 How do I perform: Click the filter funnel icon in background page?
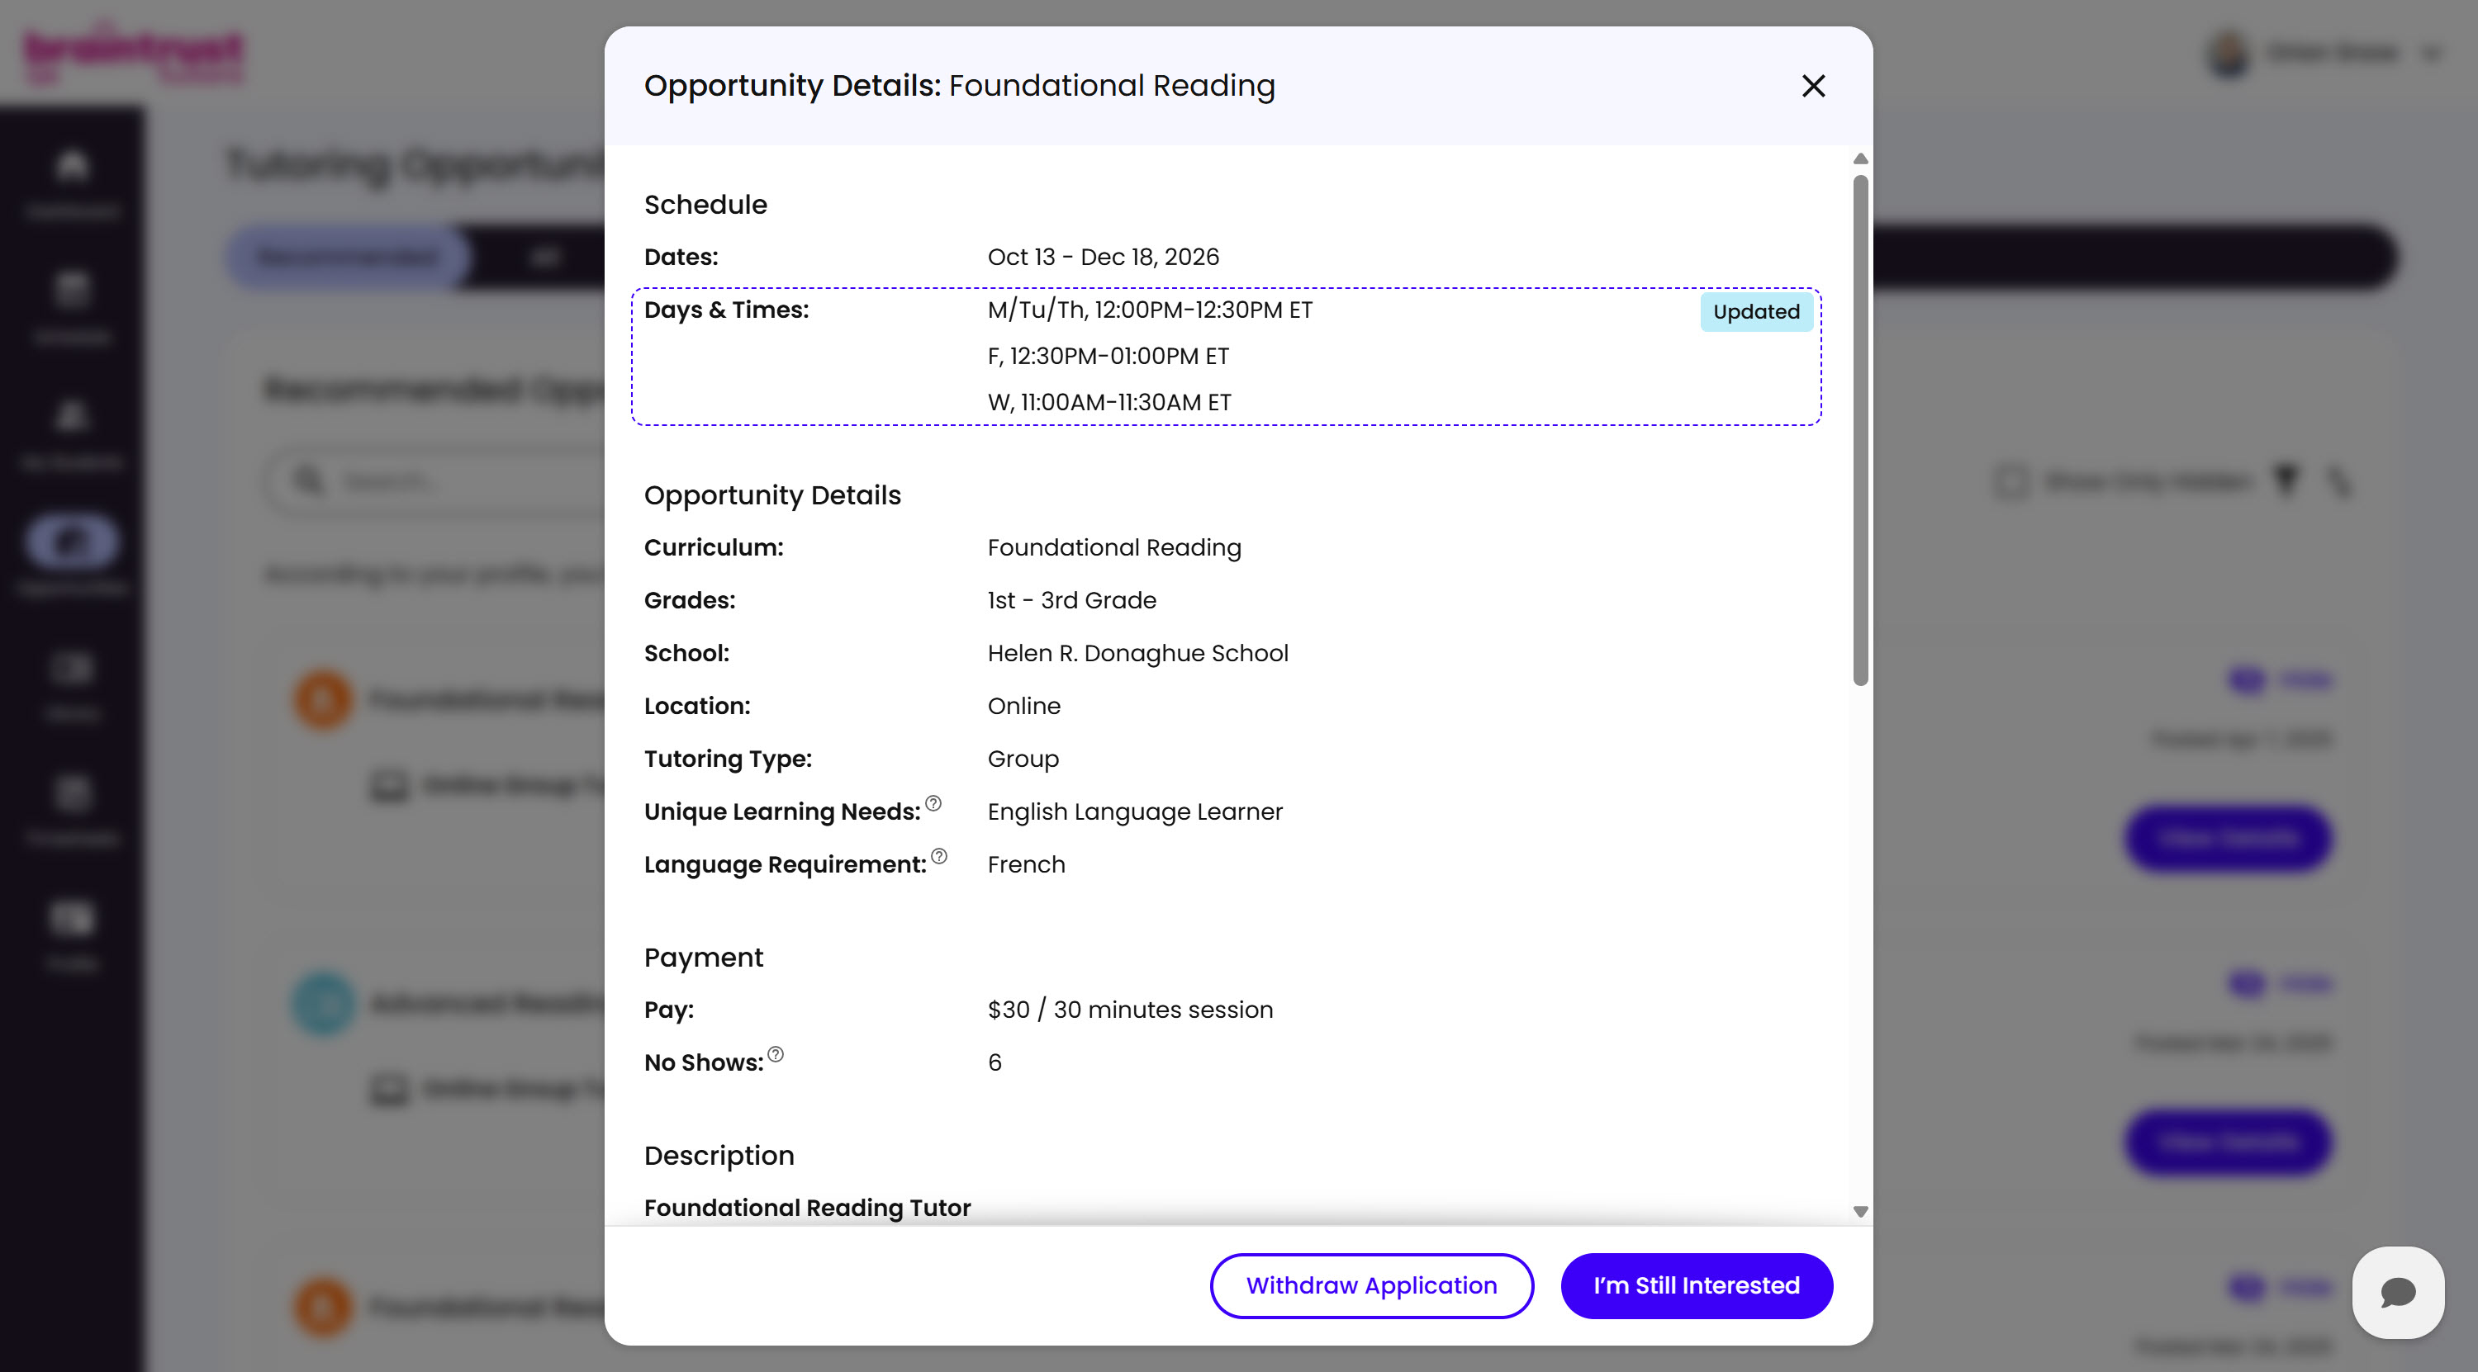click(x=2286, y=479)
